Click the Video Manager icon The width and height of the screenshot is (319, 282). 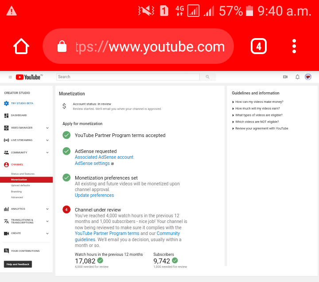coord(6,128)
